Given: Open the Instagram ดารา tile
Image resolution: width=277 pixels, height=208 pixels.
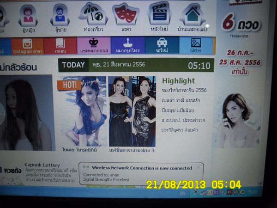Looking at the screenshot, I should pos(27,46).
